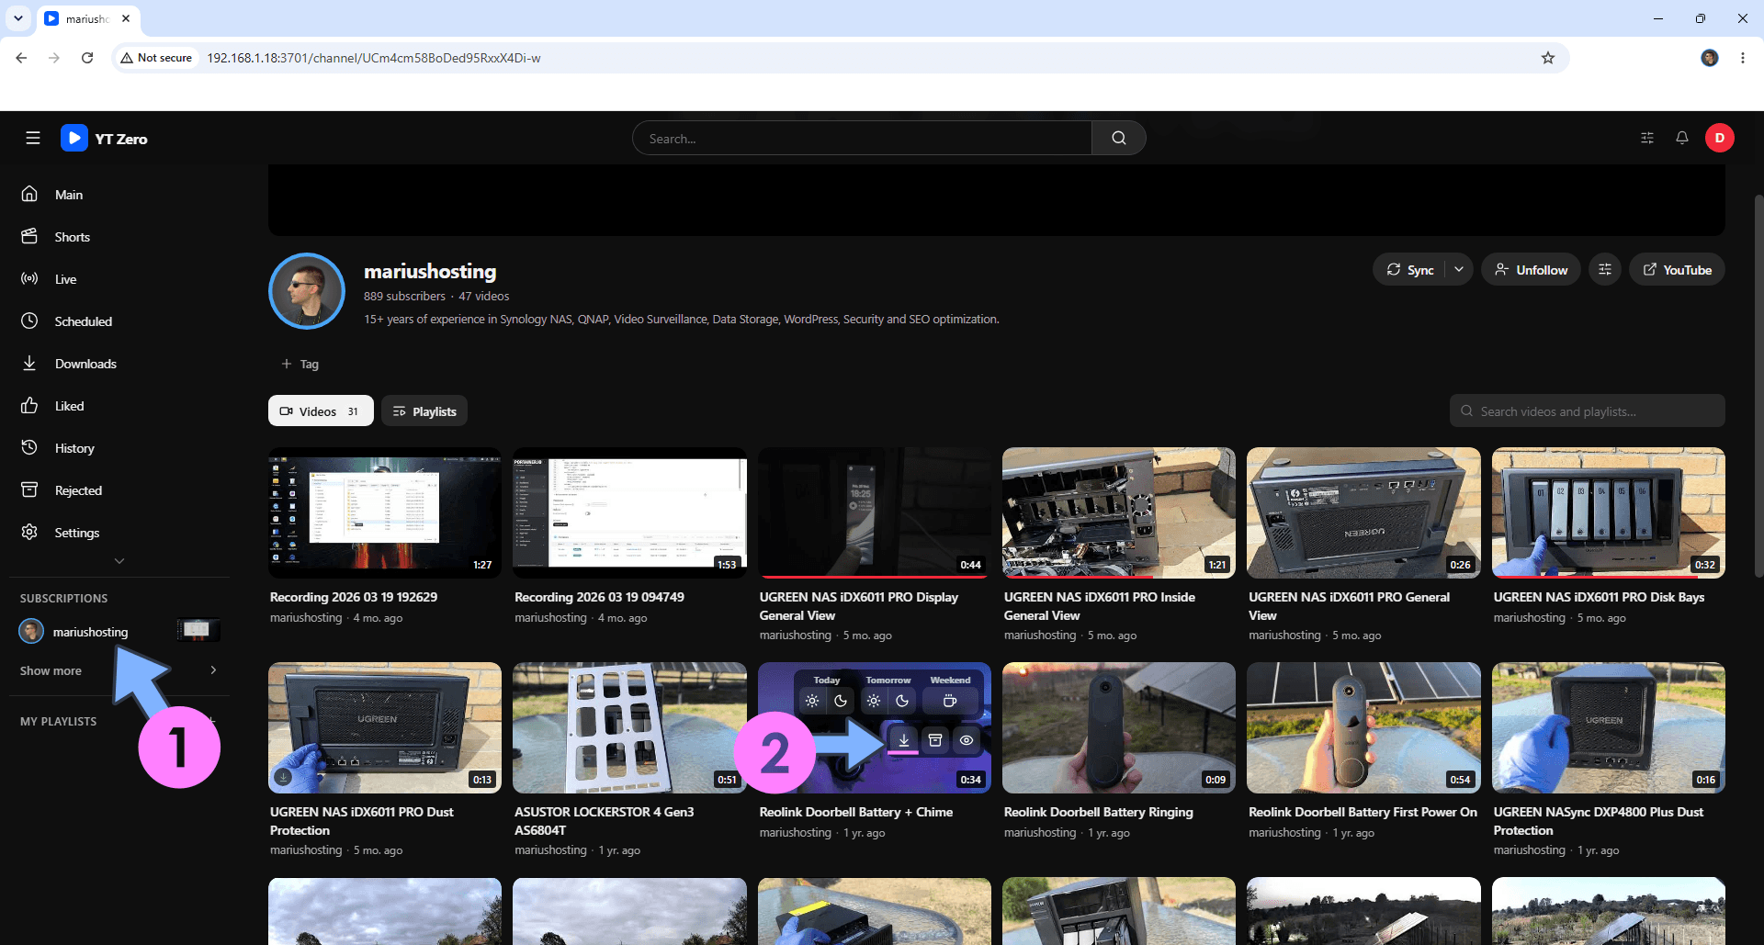Click the browser back arrow
Screen dimensions: 1764x945
21,58
